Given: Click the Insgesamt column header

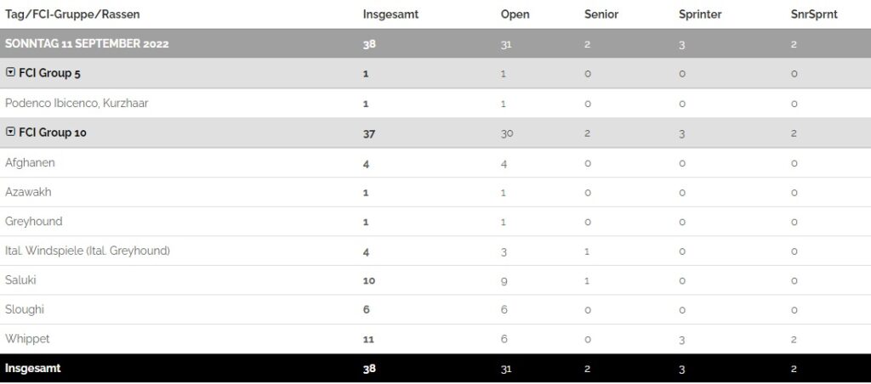Looking at the screenshot, I should point(390,14).
